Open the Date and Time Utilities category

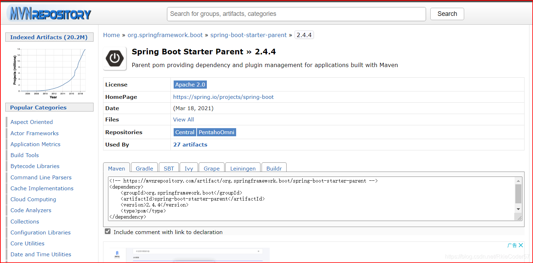[x=41, y=254]
